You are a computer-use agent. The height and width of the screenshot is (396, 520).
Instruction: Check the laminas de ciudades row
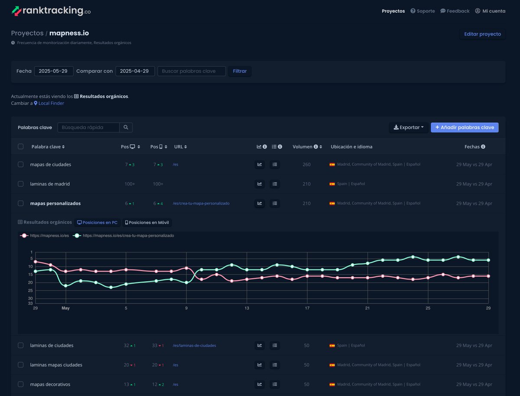click(20, 345)
